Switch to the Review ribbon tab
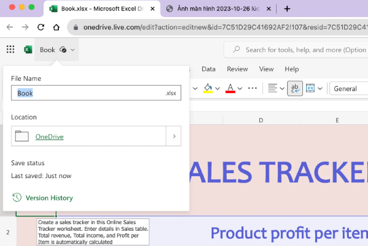This screenshot has width=368, height=246. click(237, 69)
